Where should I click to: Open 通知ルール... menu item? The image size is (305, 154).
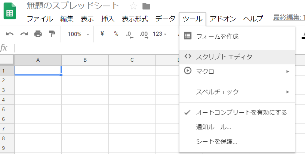coord(237,127)
